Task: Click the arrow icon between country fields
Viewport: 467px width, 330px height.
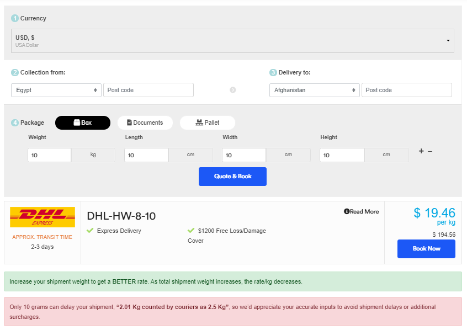Action: click(x=232, y=90)
